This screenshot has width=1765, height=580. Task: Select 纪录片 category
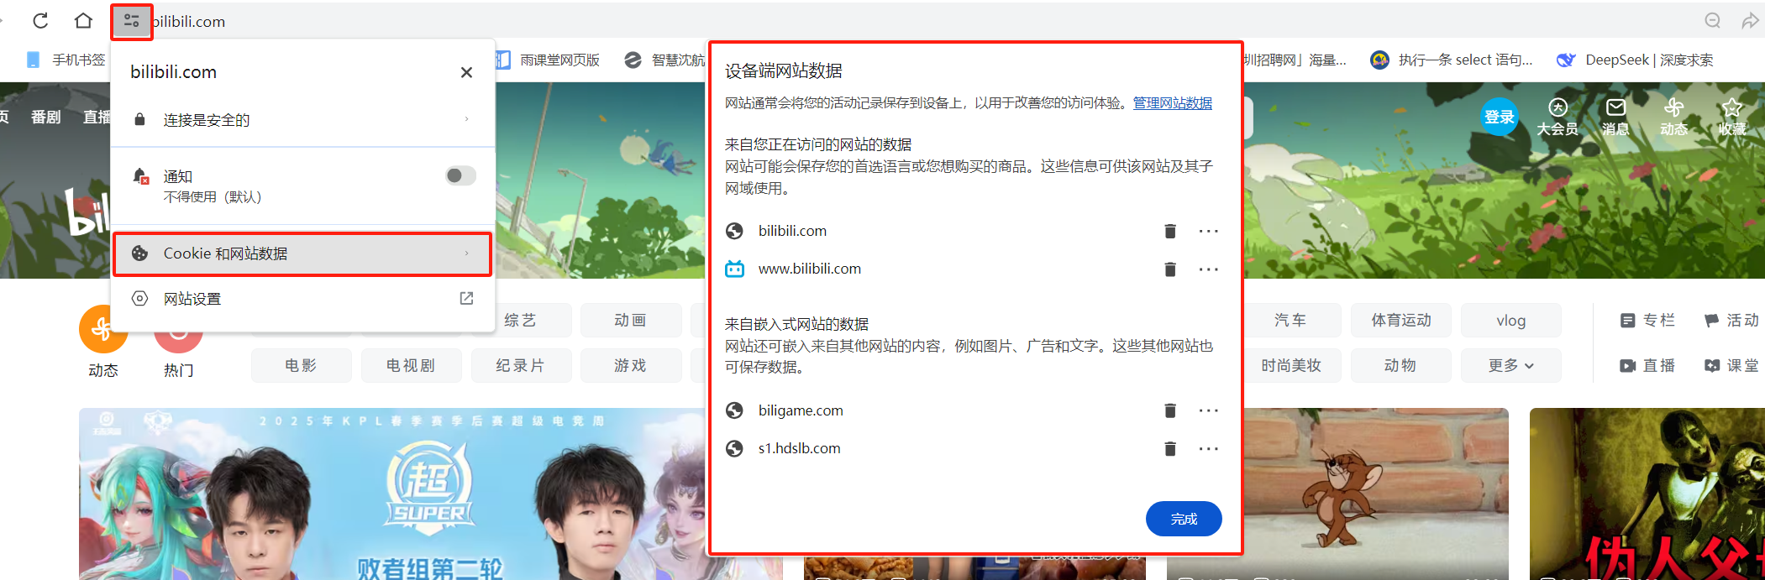521,365
